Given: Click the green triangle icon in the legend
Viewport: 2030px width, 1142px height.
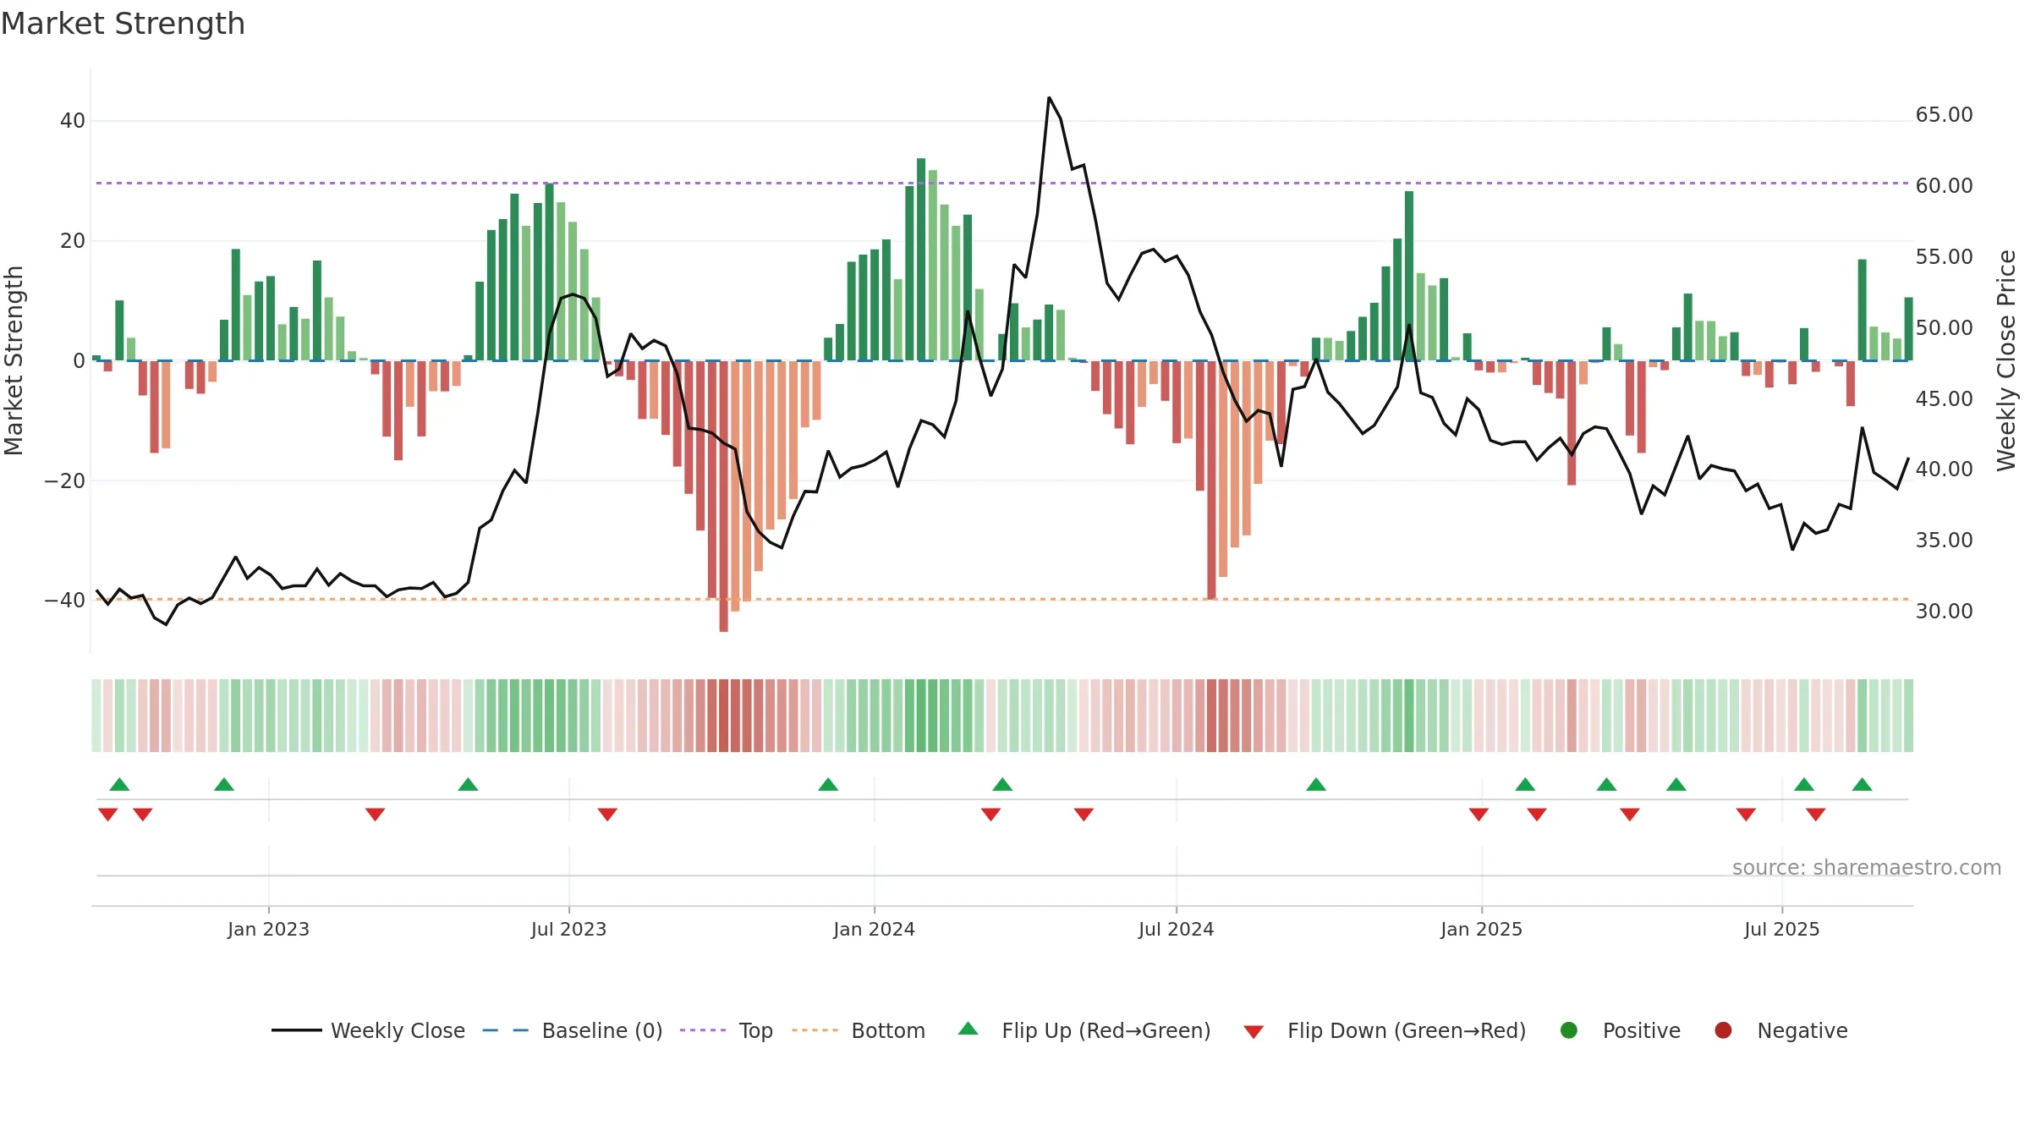Looking at the screenshot, I should 968,1029.
